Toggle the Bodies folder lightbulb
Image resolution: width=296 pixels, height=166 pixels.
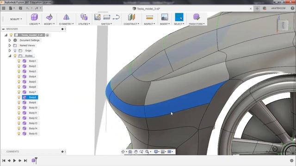pos(15,56)
